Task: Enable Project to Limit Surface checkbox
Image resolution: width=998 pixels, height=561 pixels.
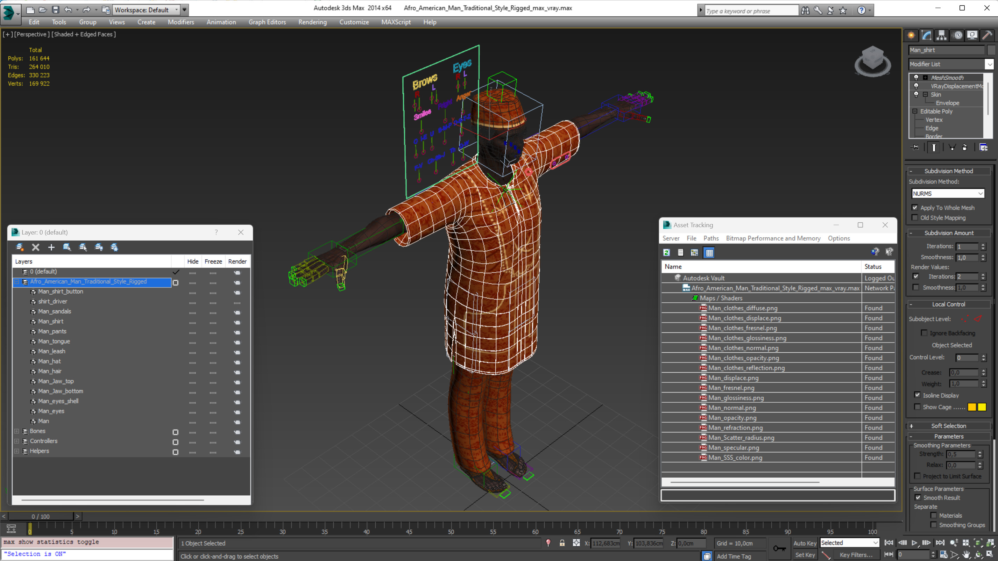Action: [917, 476]
